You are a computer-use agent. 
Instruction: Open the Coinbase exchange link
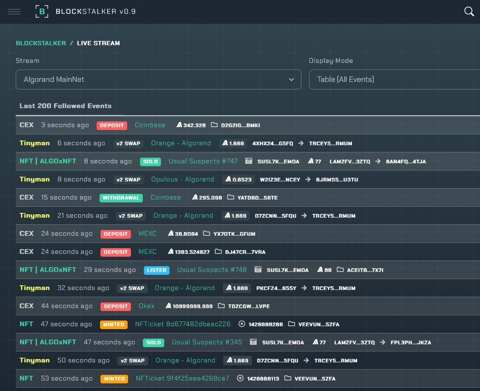(x=150, y=125)
